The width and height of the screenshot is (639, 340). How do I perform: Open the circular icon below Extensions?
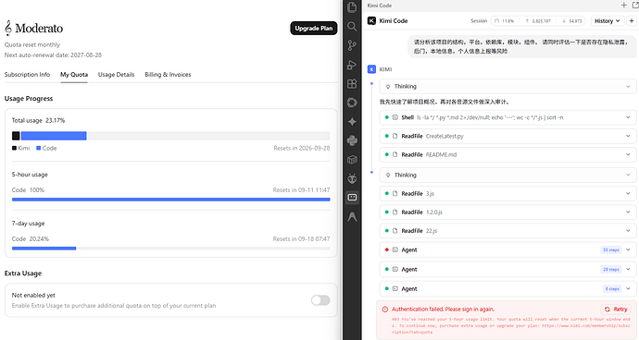click(352, 103)
